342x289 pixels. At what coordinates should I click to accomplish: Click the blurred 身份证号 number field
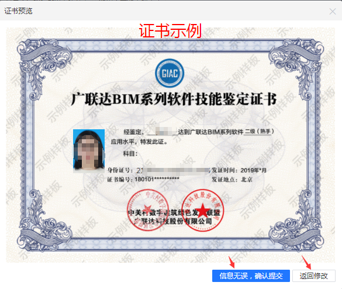pos(173,170)
